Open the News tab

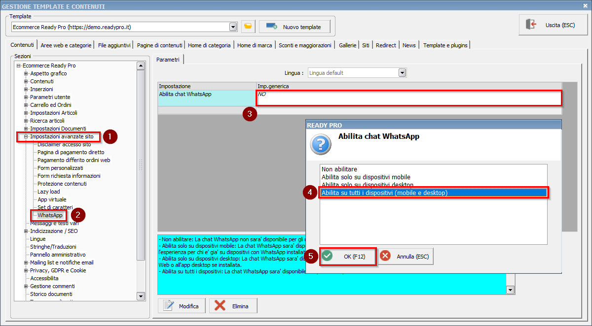click(409, 45)
